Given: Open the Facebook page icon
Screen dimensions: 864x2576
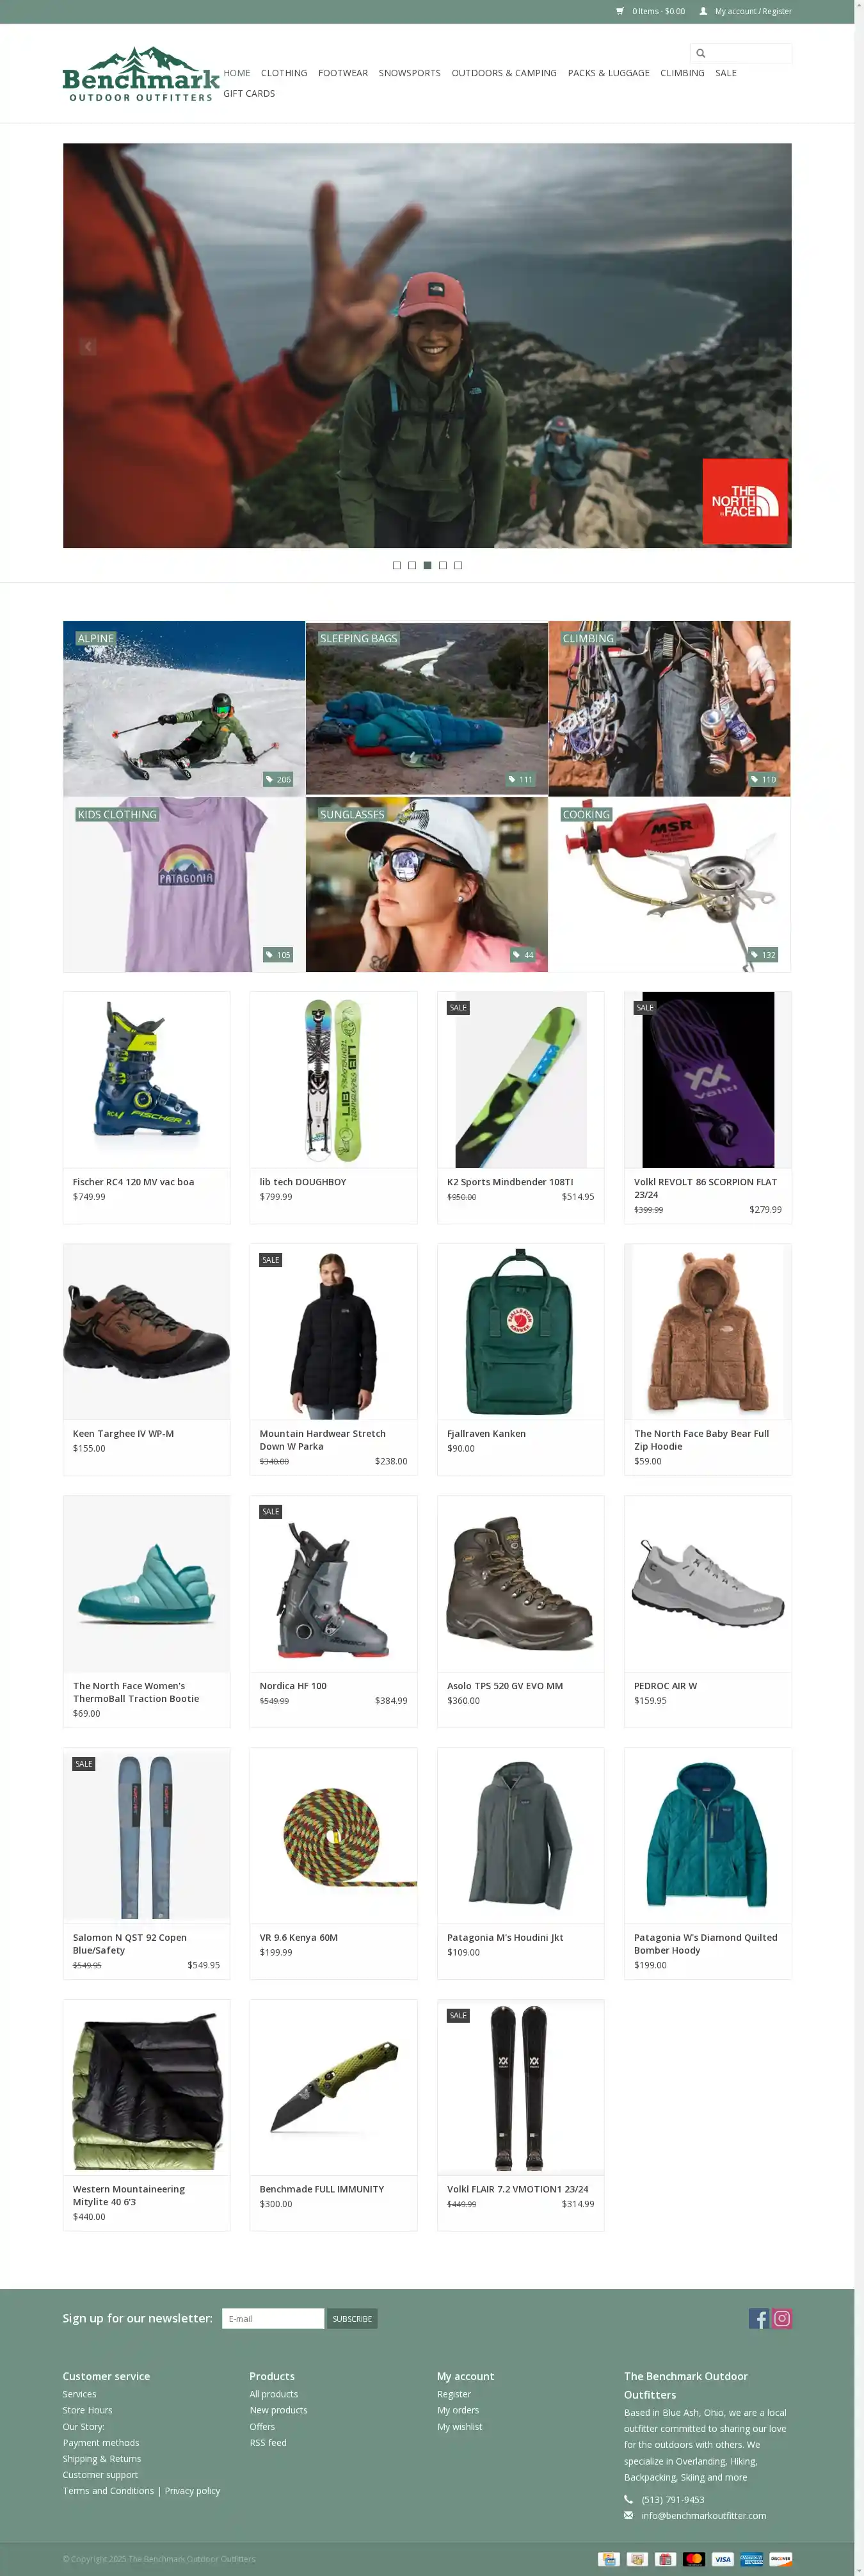Looking at the screenshot, I should click(759, 2318).
